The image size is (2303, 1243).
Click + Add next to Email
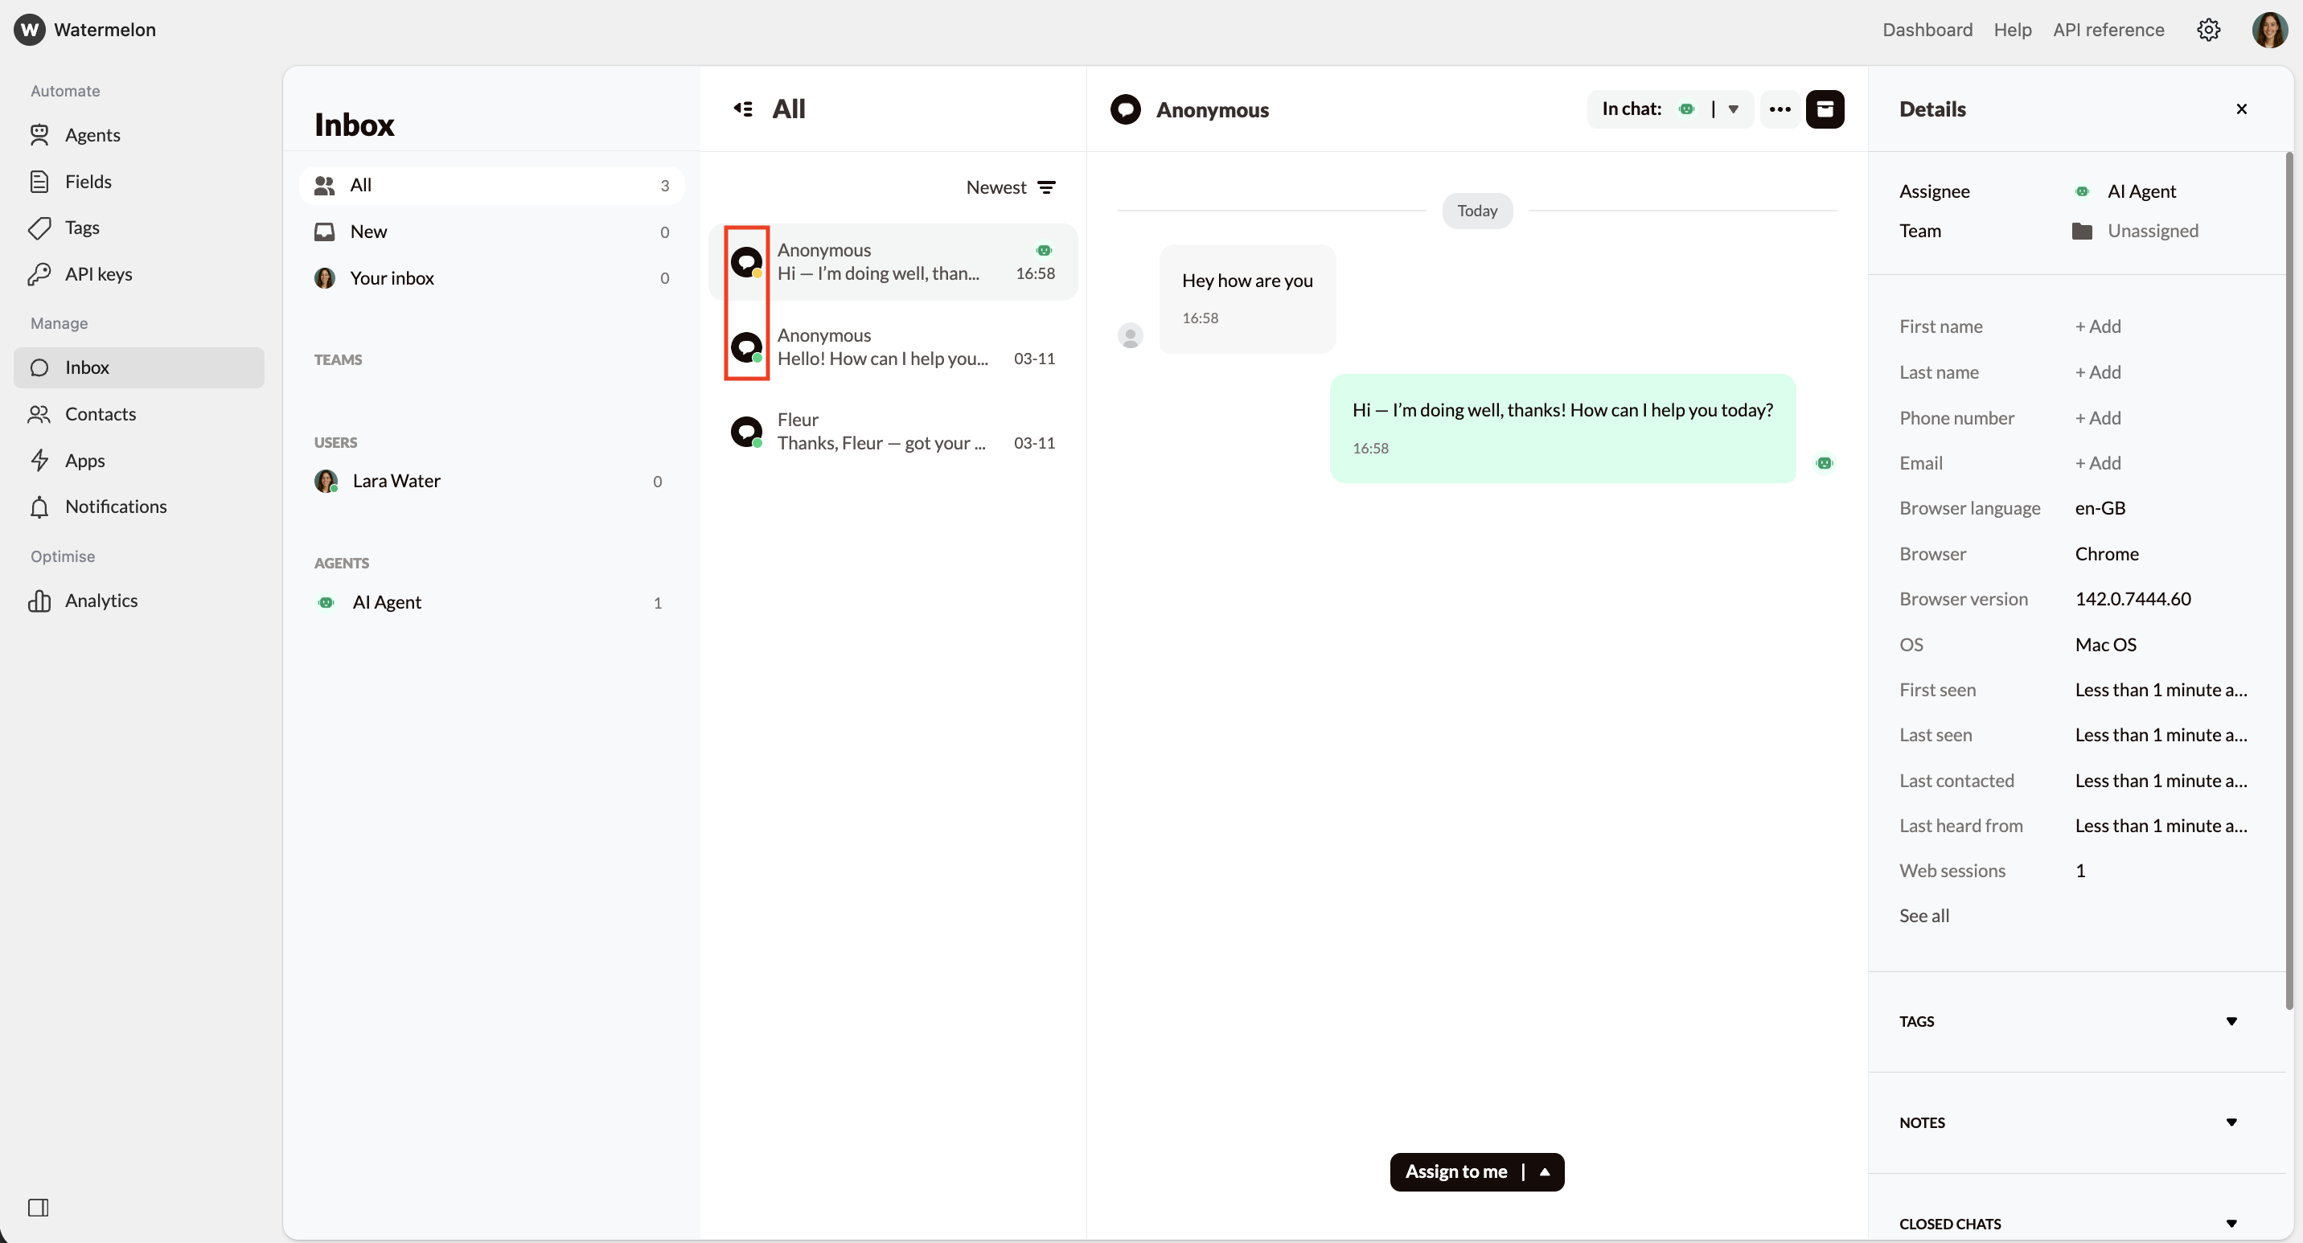pyautogui.click(x=2097, y=463)
